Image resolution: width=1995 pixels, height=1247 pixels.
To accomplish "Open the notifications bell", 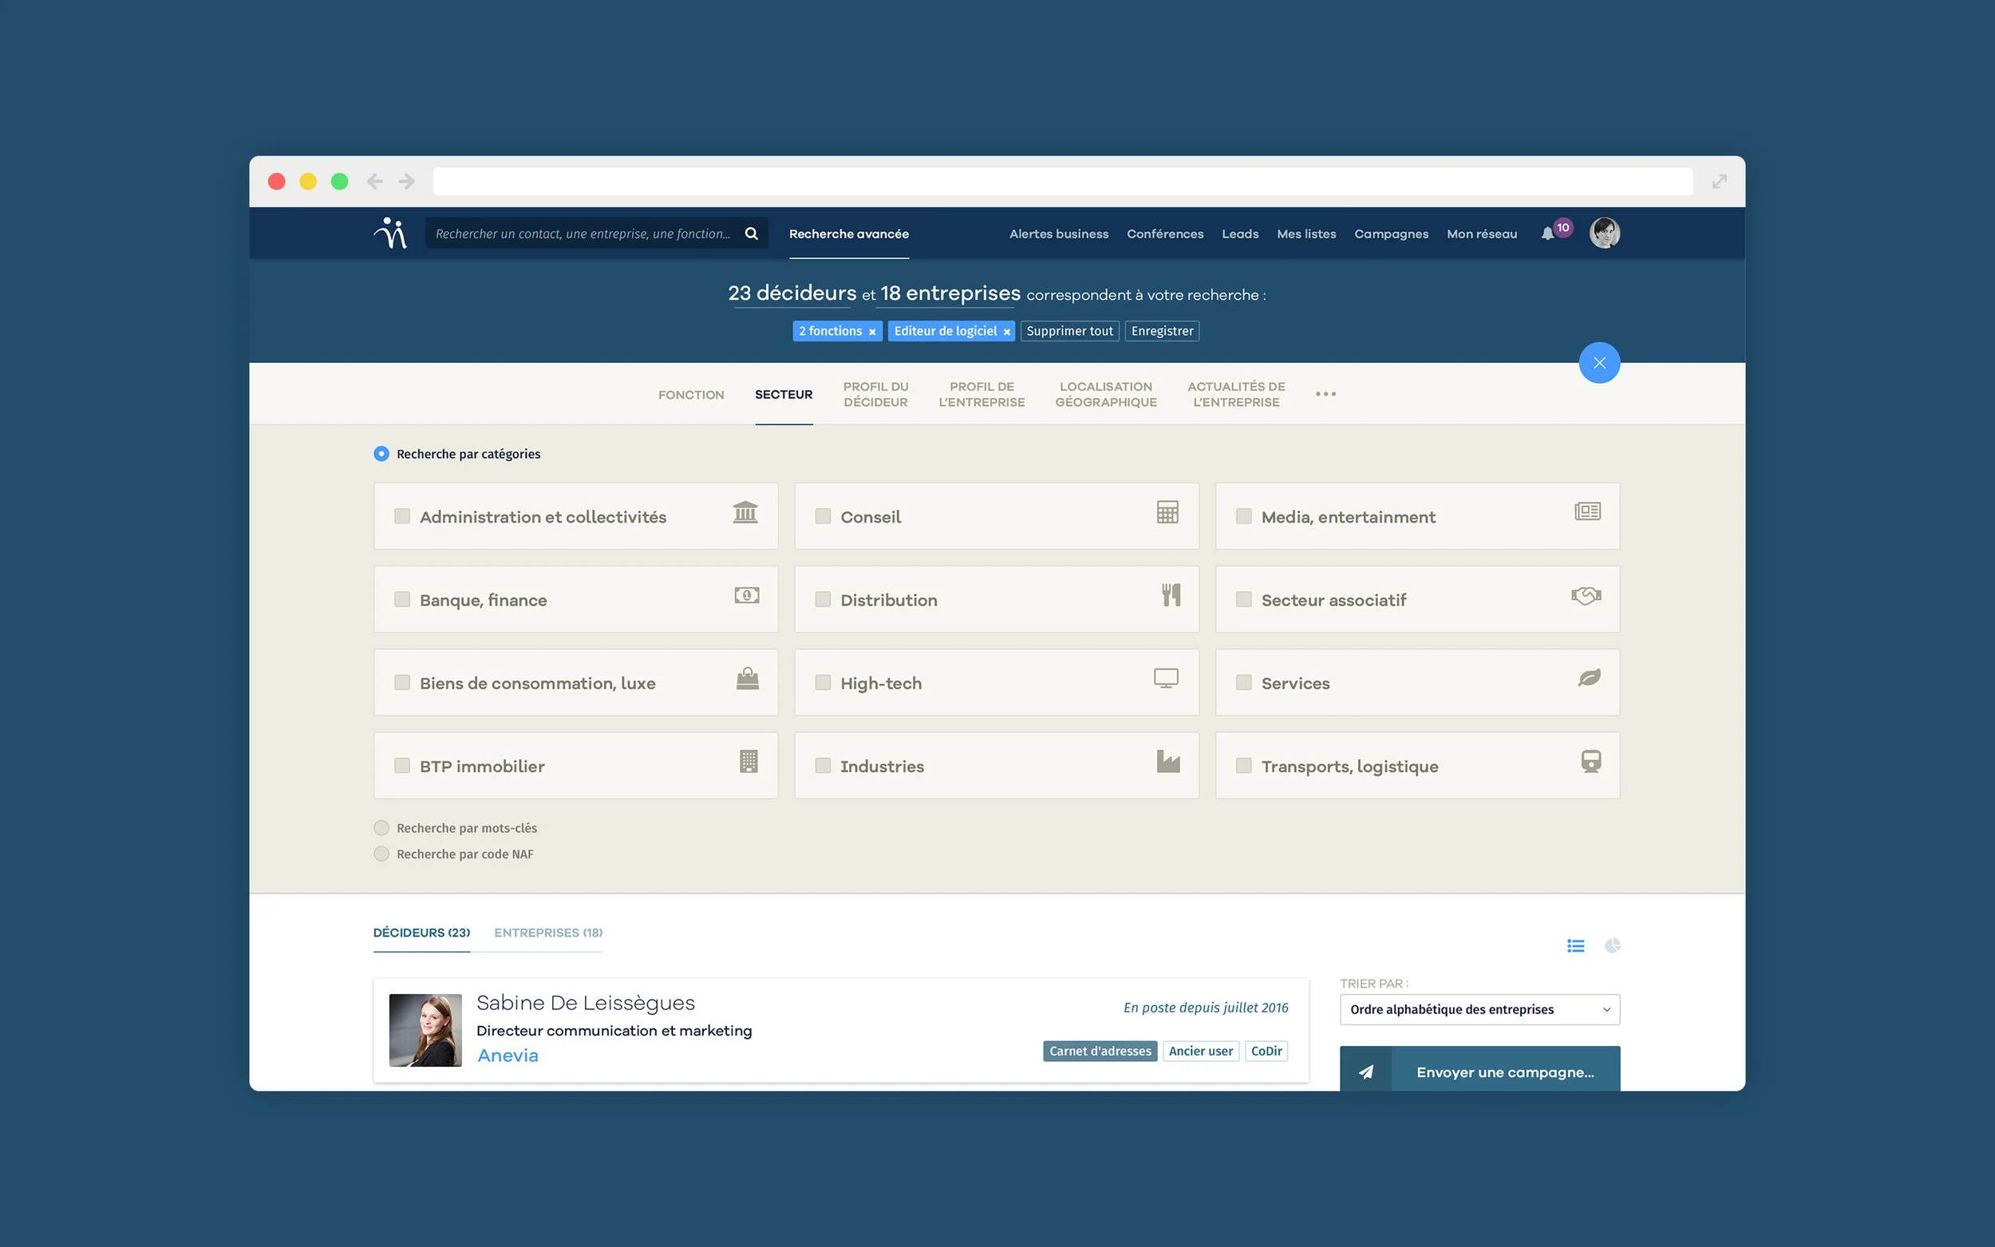I will coord(1547,235).
